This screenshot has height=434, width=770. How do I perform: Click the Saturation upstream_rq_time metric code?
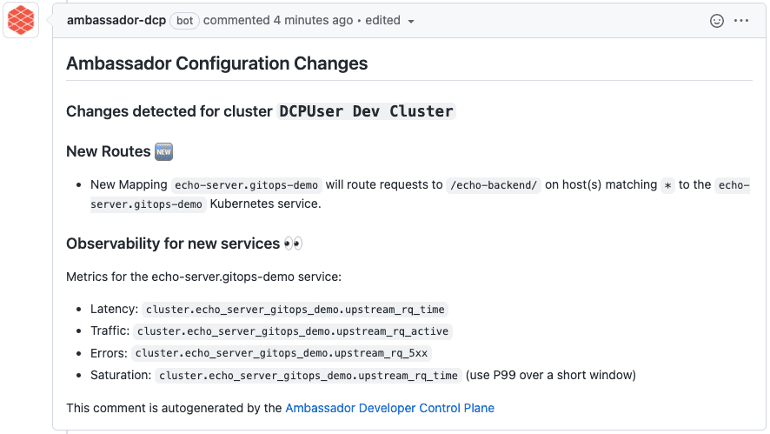309,376
